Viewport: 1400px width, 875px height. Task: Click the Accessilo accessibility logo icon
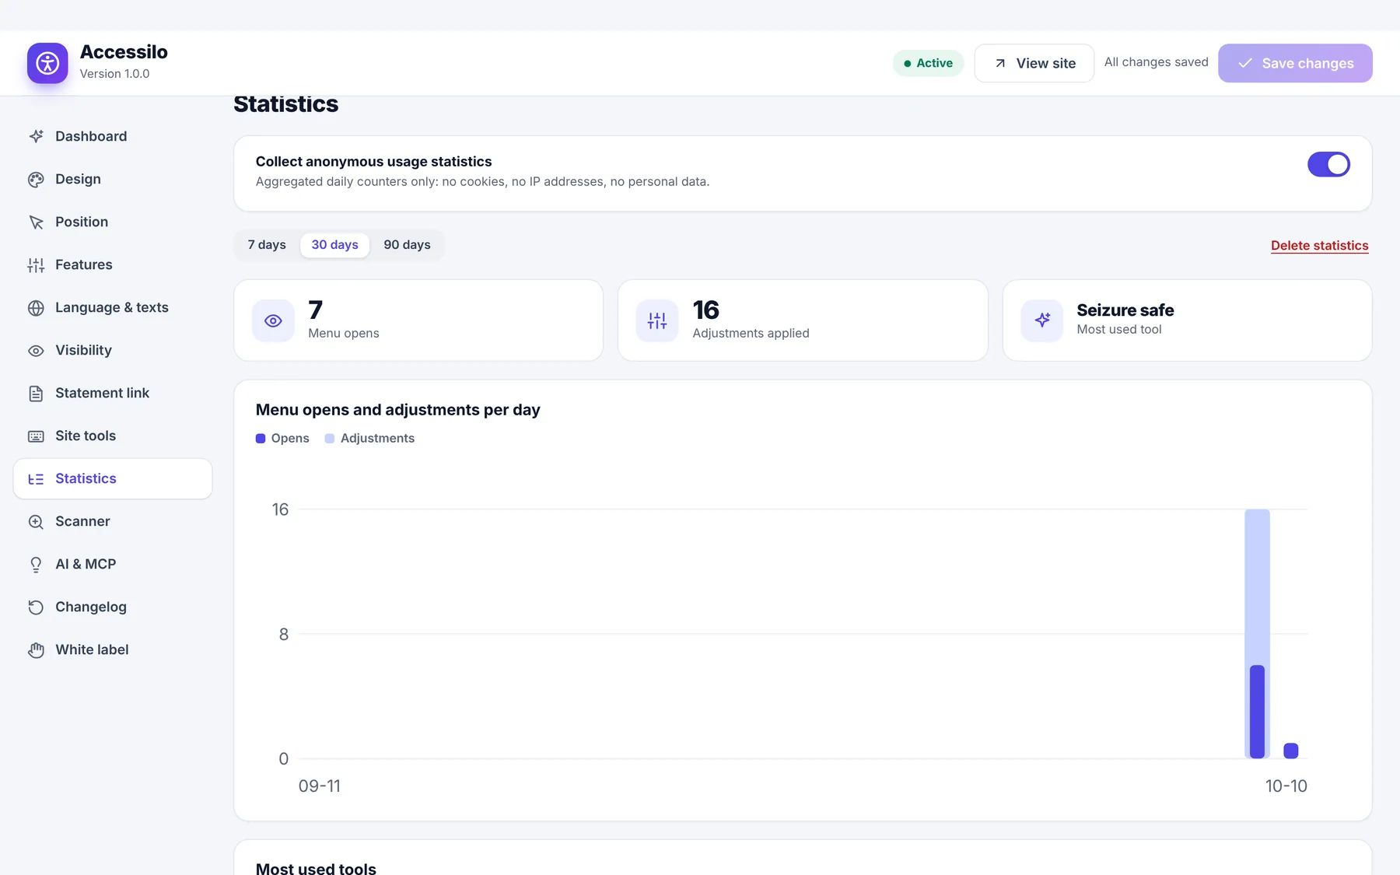(x=47, y=63)
